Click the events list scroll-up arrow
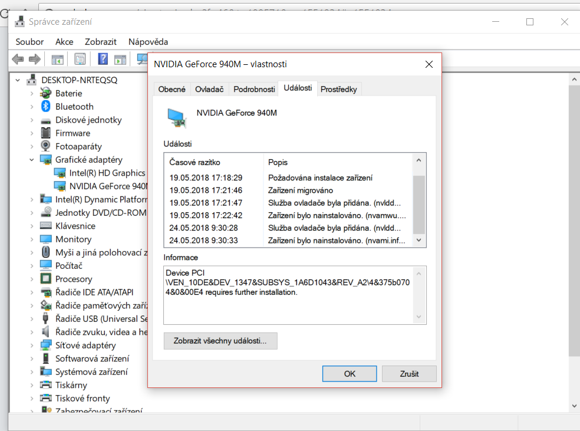The image size is (580, 431). coord(418,160)
